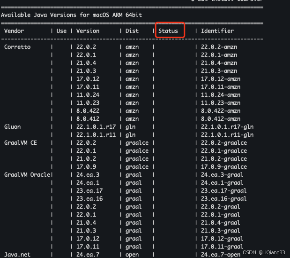
Task: Click version 23.ea.16 in Version column
Action: [x=89, y=199]
